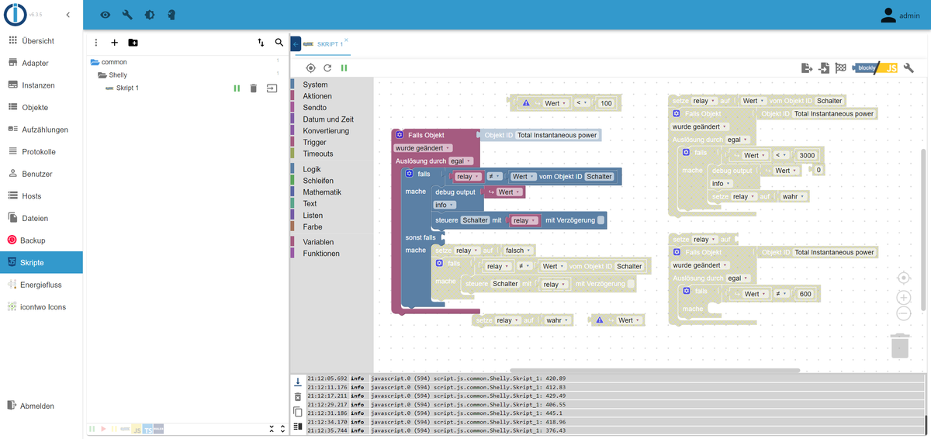Image resolution: width=931 pixels, height=439 pixels.
Task: Clear the log with the delete icon
Action: 298,396
